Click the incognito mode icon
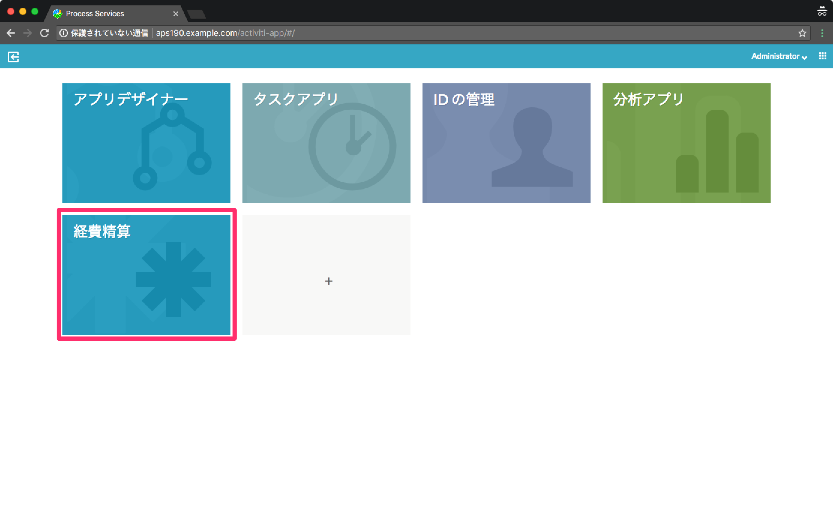The height and width of the screenshot is (526, 833). pyautogui.click(x=822, y=11)
